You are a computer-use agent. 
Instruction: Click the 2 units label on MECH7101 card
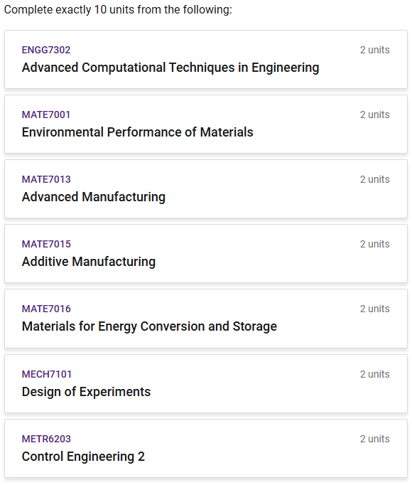pos(374,374)
